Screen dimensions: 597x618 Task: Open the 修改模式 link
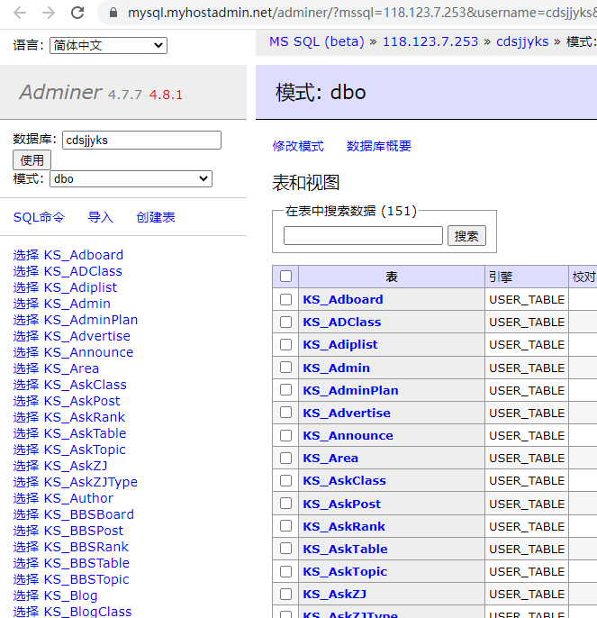coord(298,146)
